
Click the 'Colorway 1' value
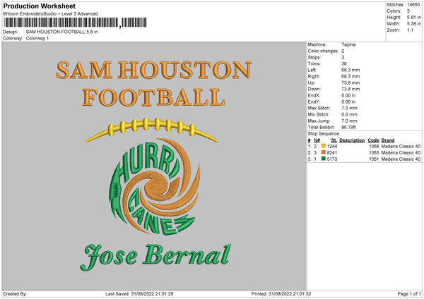click(x=37, y=38)
